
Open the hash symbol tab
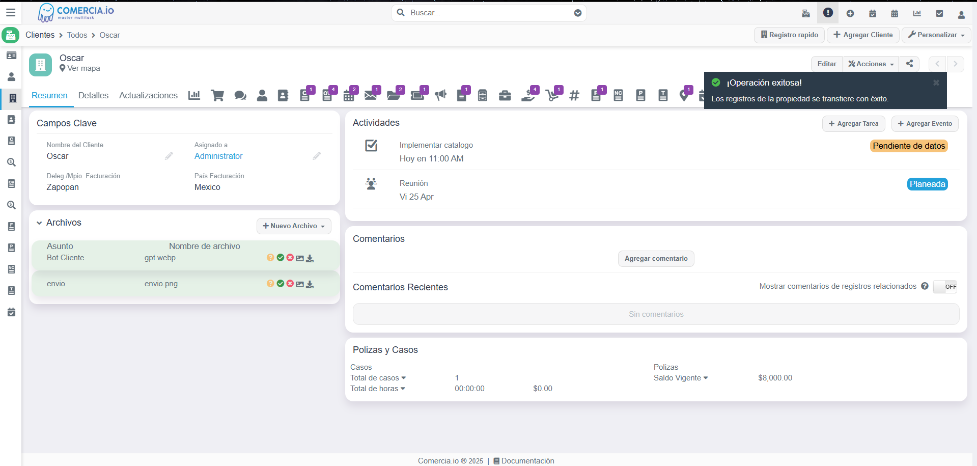[x=574, y=95]
